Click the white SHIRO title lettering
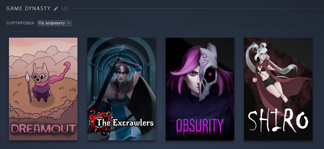 [278, 121]
